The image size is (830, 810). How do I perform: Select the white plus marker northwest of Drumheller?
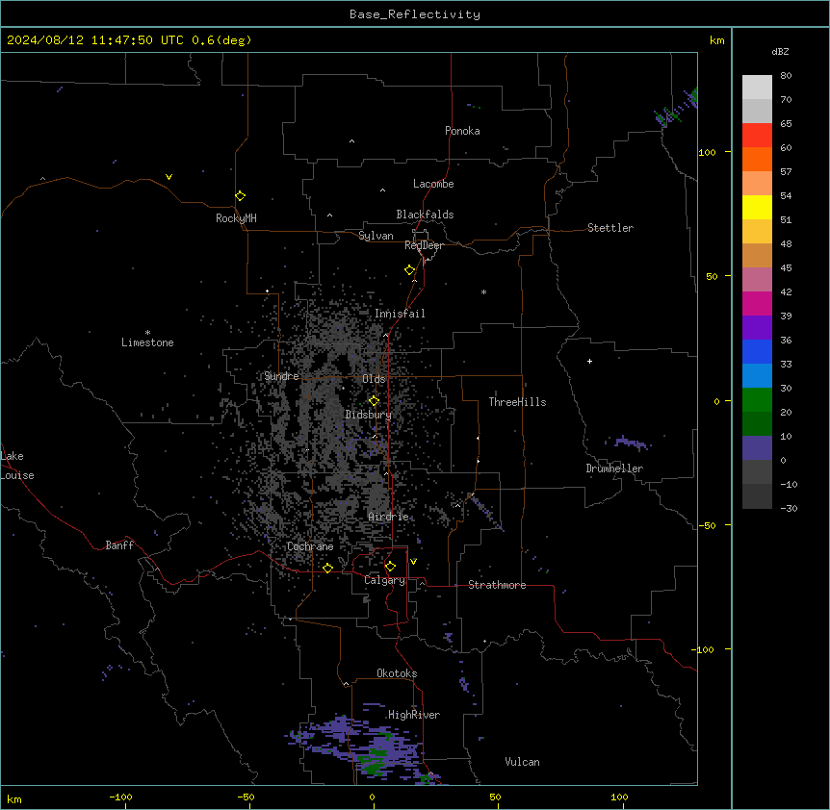[x=589, y=361]
